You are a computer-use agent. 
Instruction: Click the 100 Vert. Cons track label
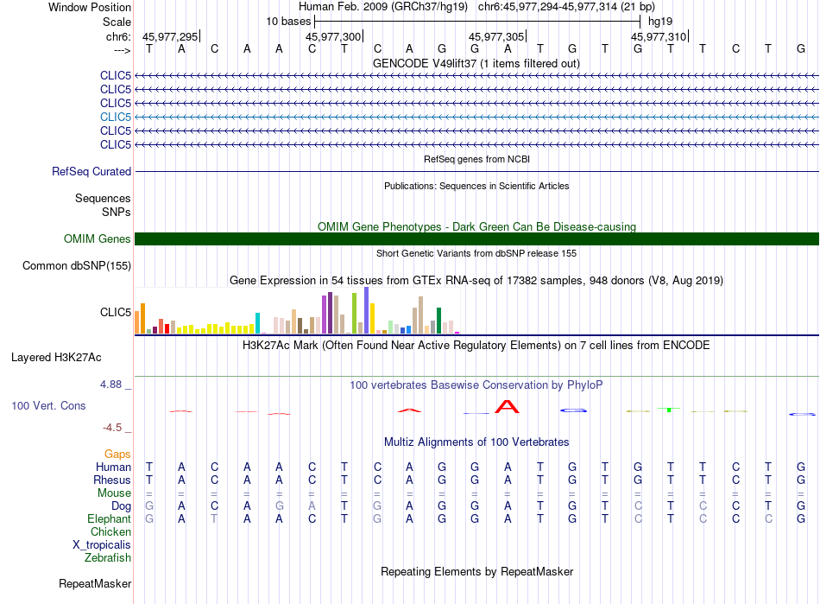pos(48,405)
